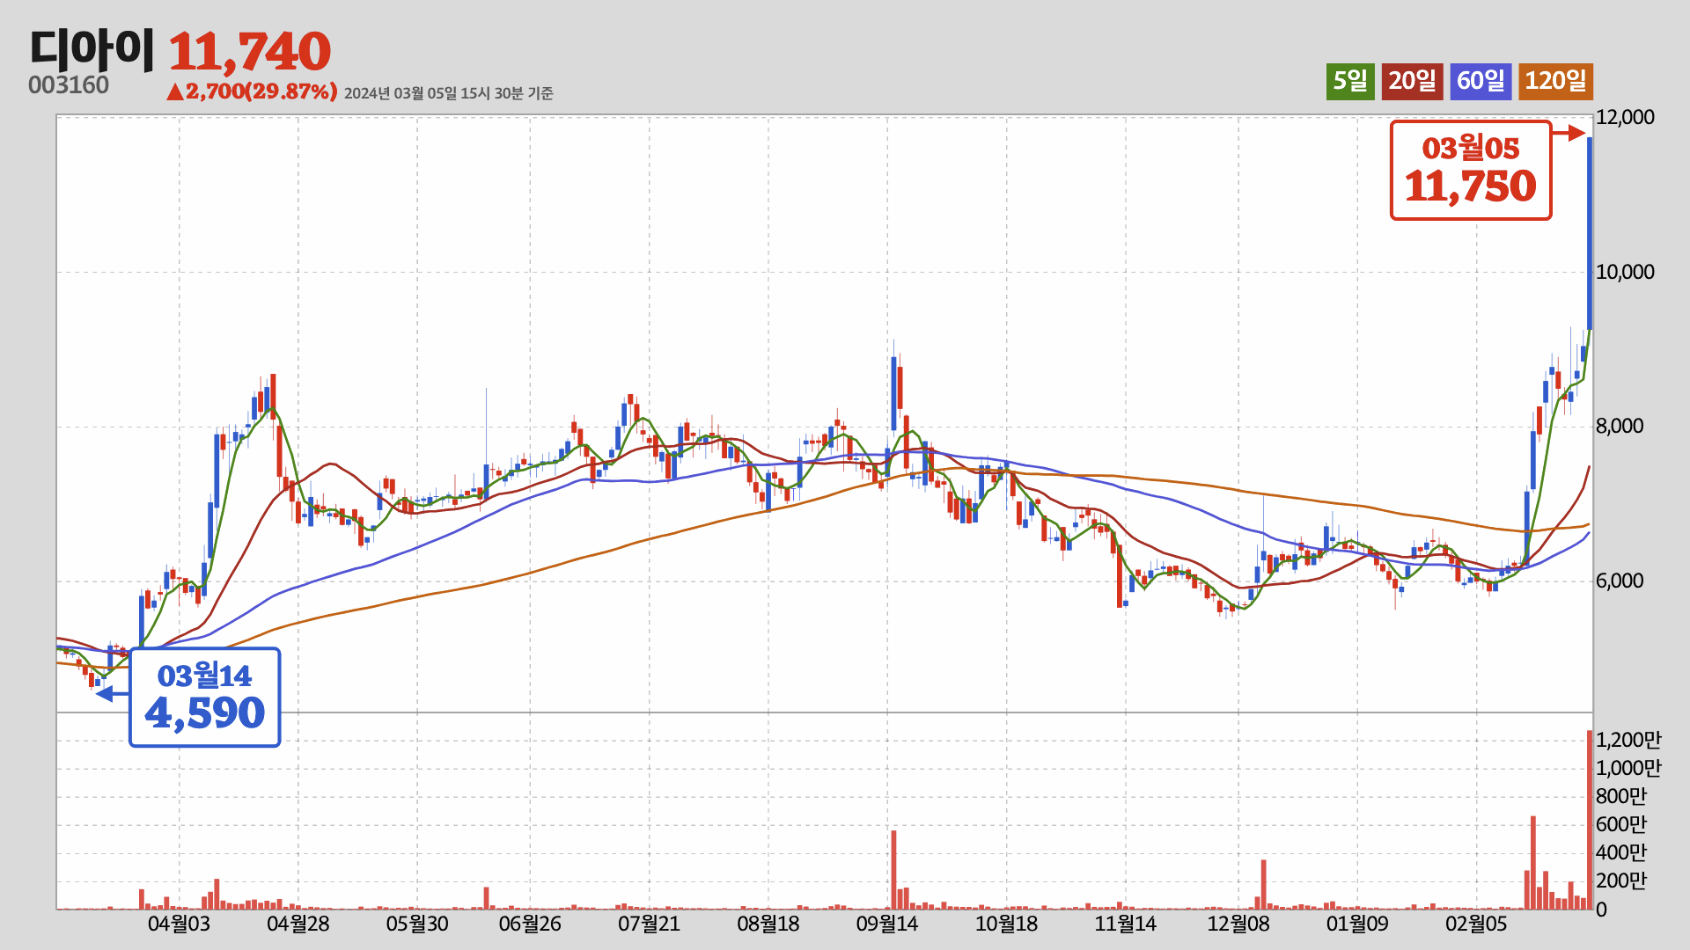Screen dimensions: 1690x950
Task: Click the timestamp 2024년 03월 05일 15시 30분 기준
Action: [448, 93]
